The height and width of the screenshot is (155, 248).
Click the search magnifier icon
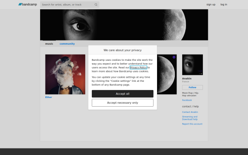coord(96,5)
